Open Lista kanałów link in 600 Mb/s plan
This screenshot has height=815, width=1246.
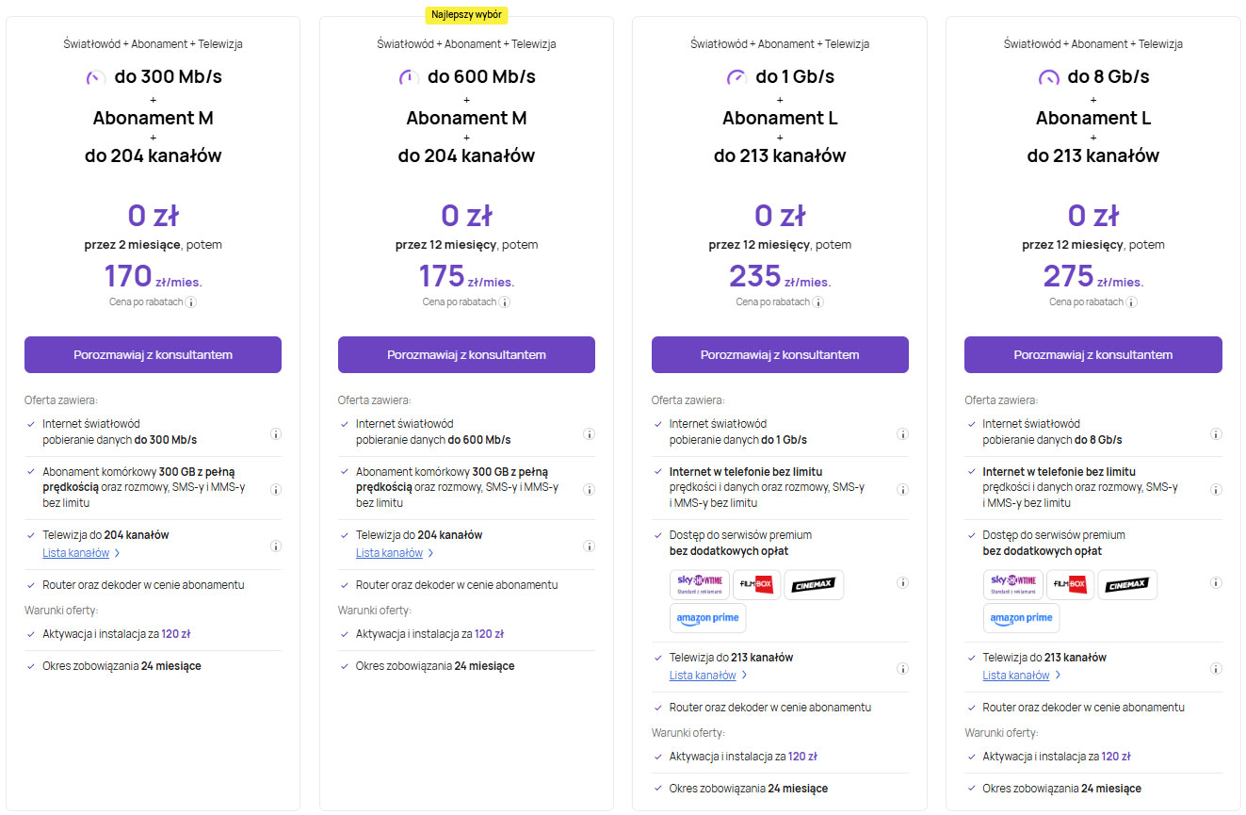[389, 553]
